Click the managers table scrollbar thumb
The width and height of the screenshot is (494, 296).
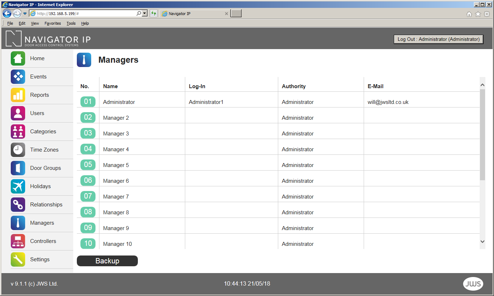coord(483,135)
